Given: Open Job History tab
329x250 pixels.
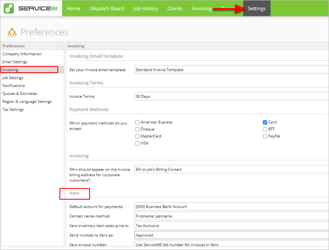Looking at the screenshot, I should coord(145,8).
